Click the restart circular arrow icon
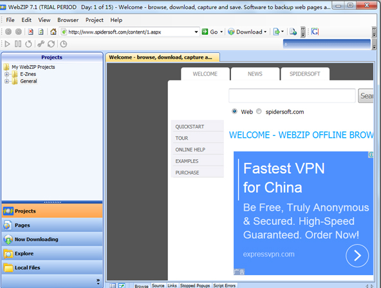381x288 pixels. click(28, 44)
